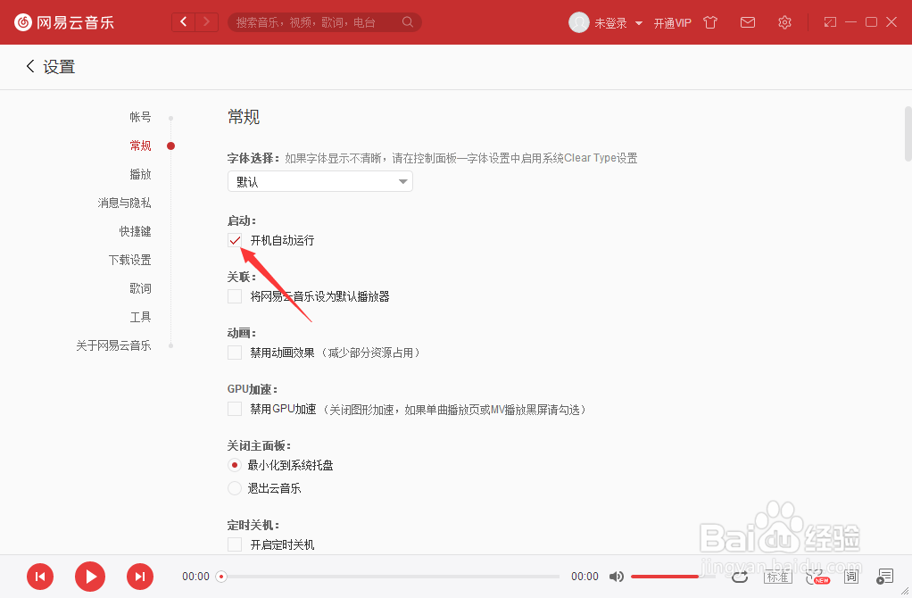
Task: Expand the 未登录 account dropdown
Action: (614, 21)
